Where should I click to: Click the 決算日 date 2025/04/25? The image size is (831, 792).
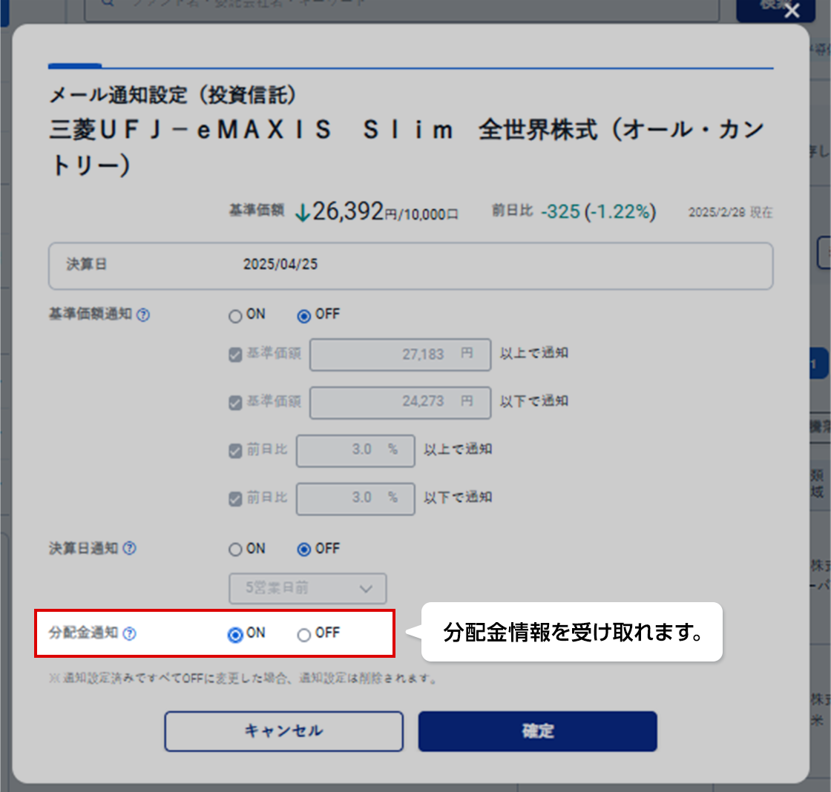click(280, 264)
